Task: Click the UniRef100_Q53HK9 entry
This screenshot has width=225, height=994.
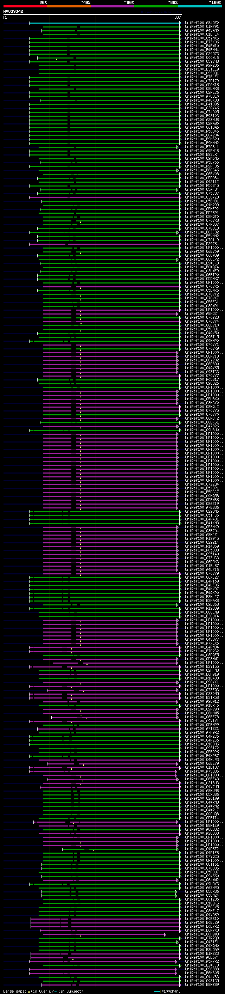Action: click(x=202, y=527)
